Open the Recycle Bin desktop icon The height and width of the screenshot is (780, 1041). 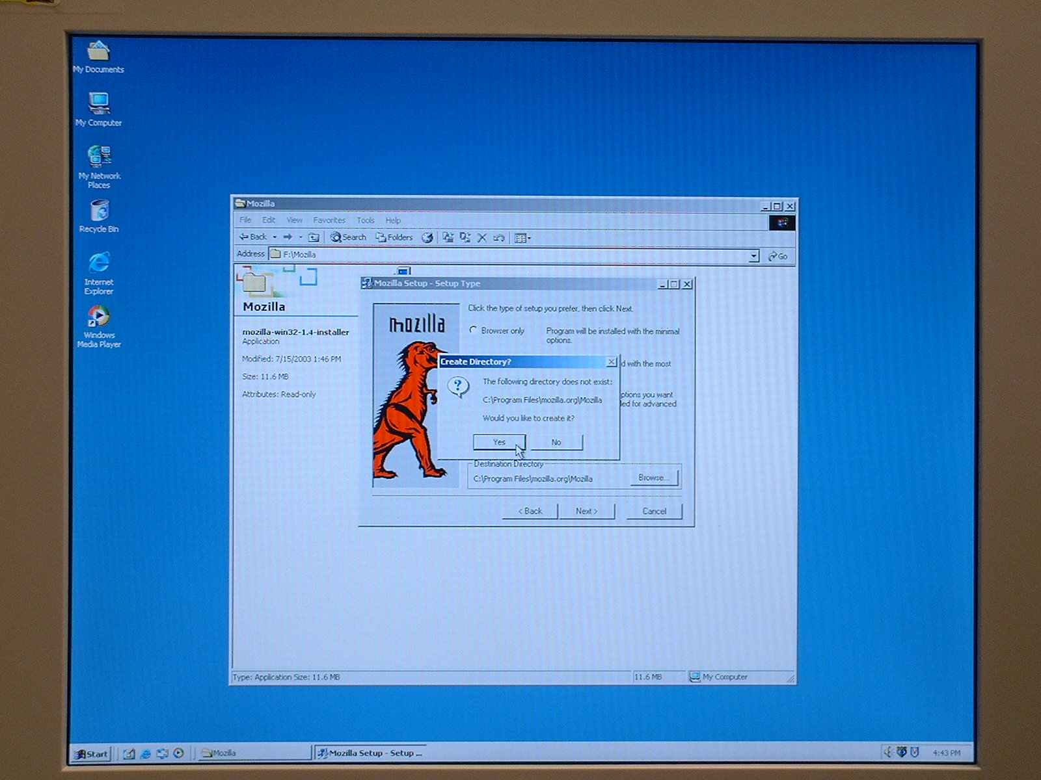[x=99, y=214]
